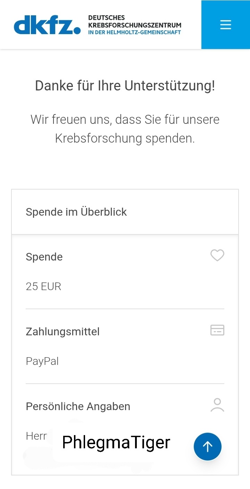Click the heart icon beside Spende
The image size is (250, 489).
pos(217,256)
